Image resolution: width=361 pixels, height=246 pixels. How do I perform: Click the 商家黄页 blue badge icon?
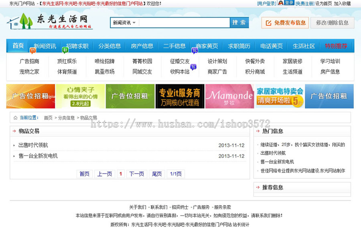tap(195, 51)
